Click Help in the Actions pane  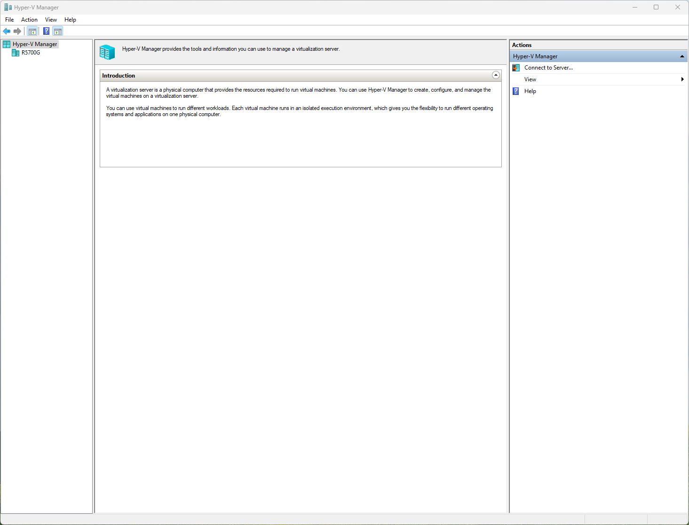click(530, 91)
